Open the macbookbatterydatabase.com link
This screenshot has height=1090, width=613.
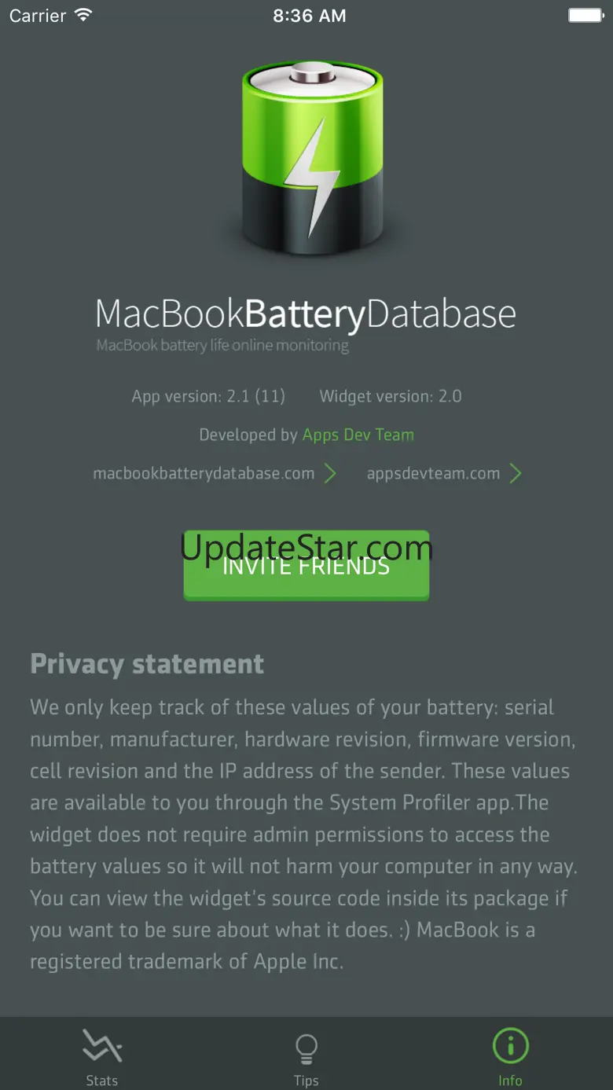204,474
